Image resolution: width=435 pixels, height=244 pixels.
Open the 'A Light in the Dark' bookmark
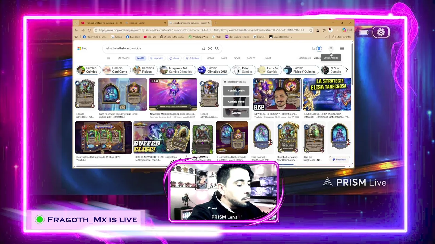coord(172,37)
